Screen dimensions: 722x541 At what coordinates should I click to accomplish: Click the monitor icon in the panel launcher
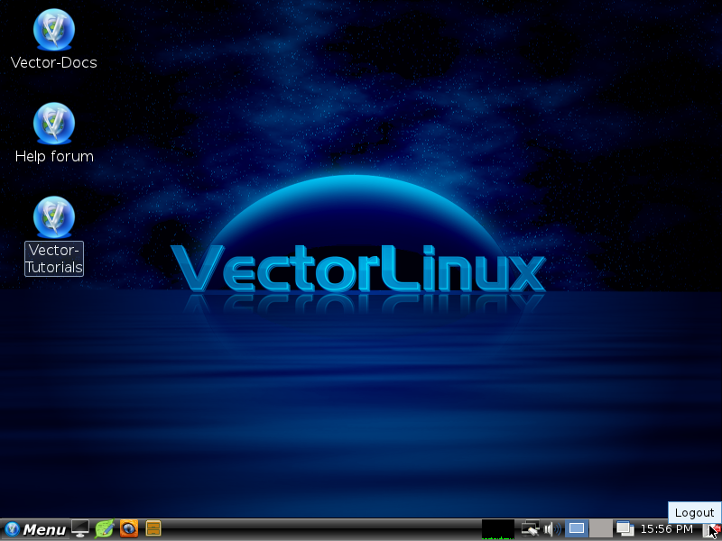pos(80,528)
